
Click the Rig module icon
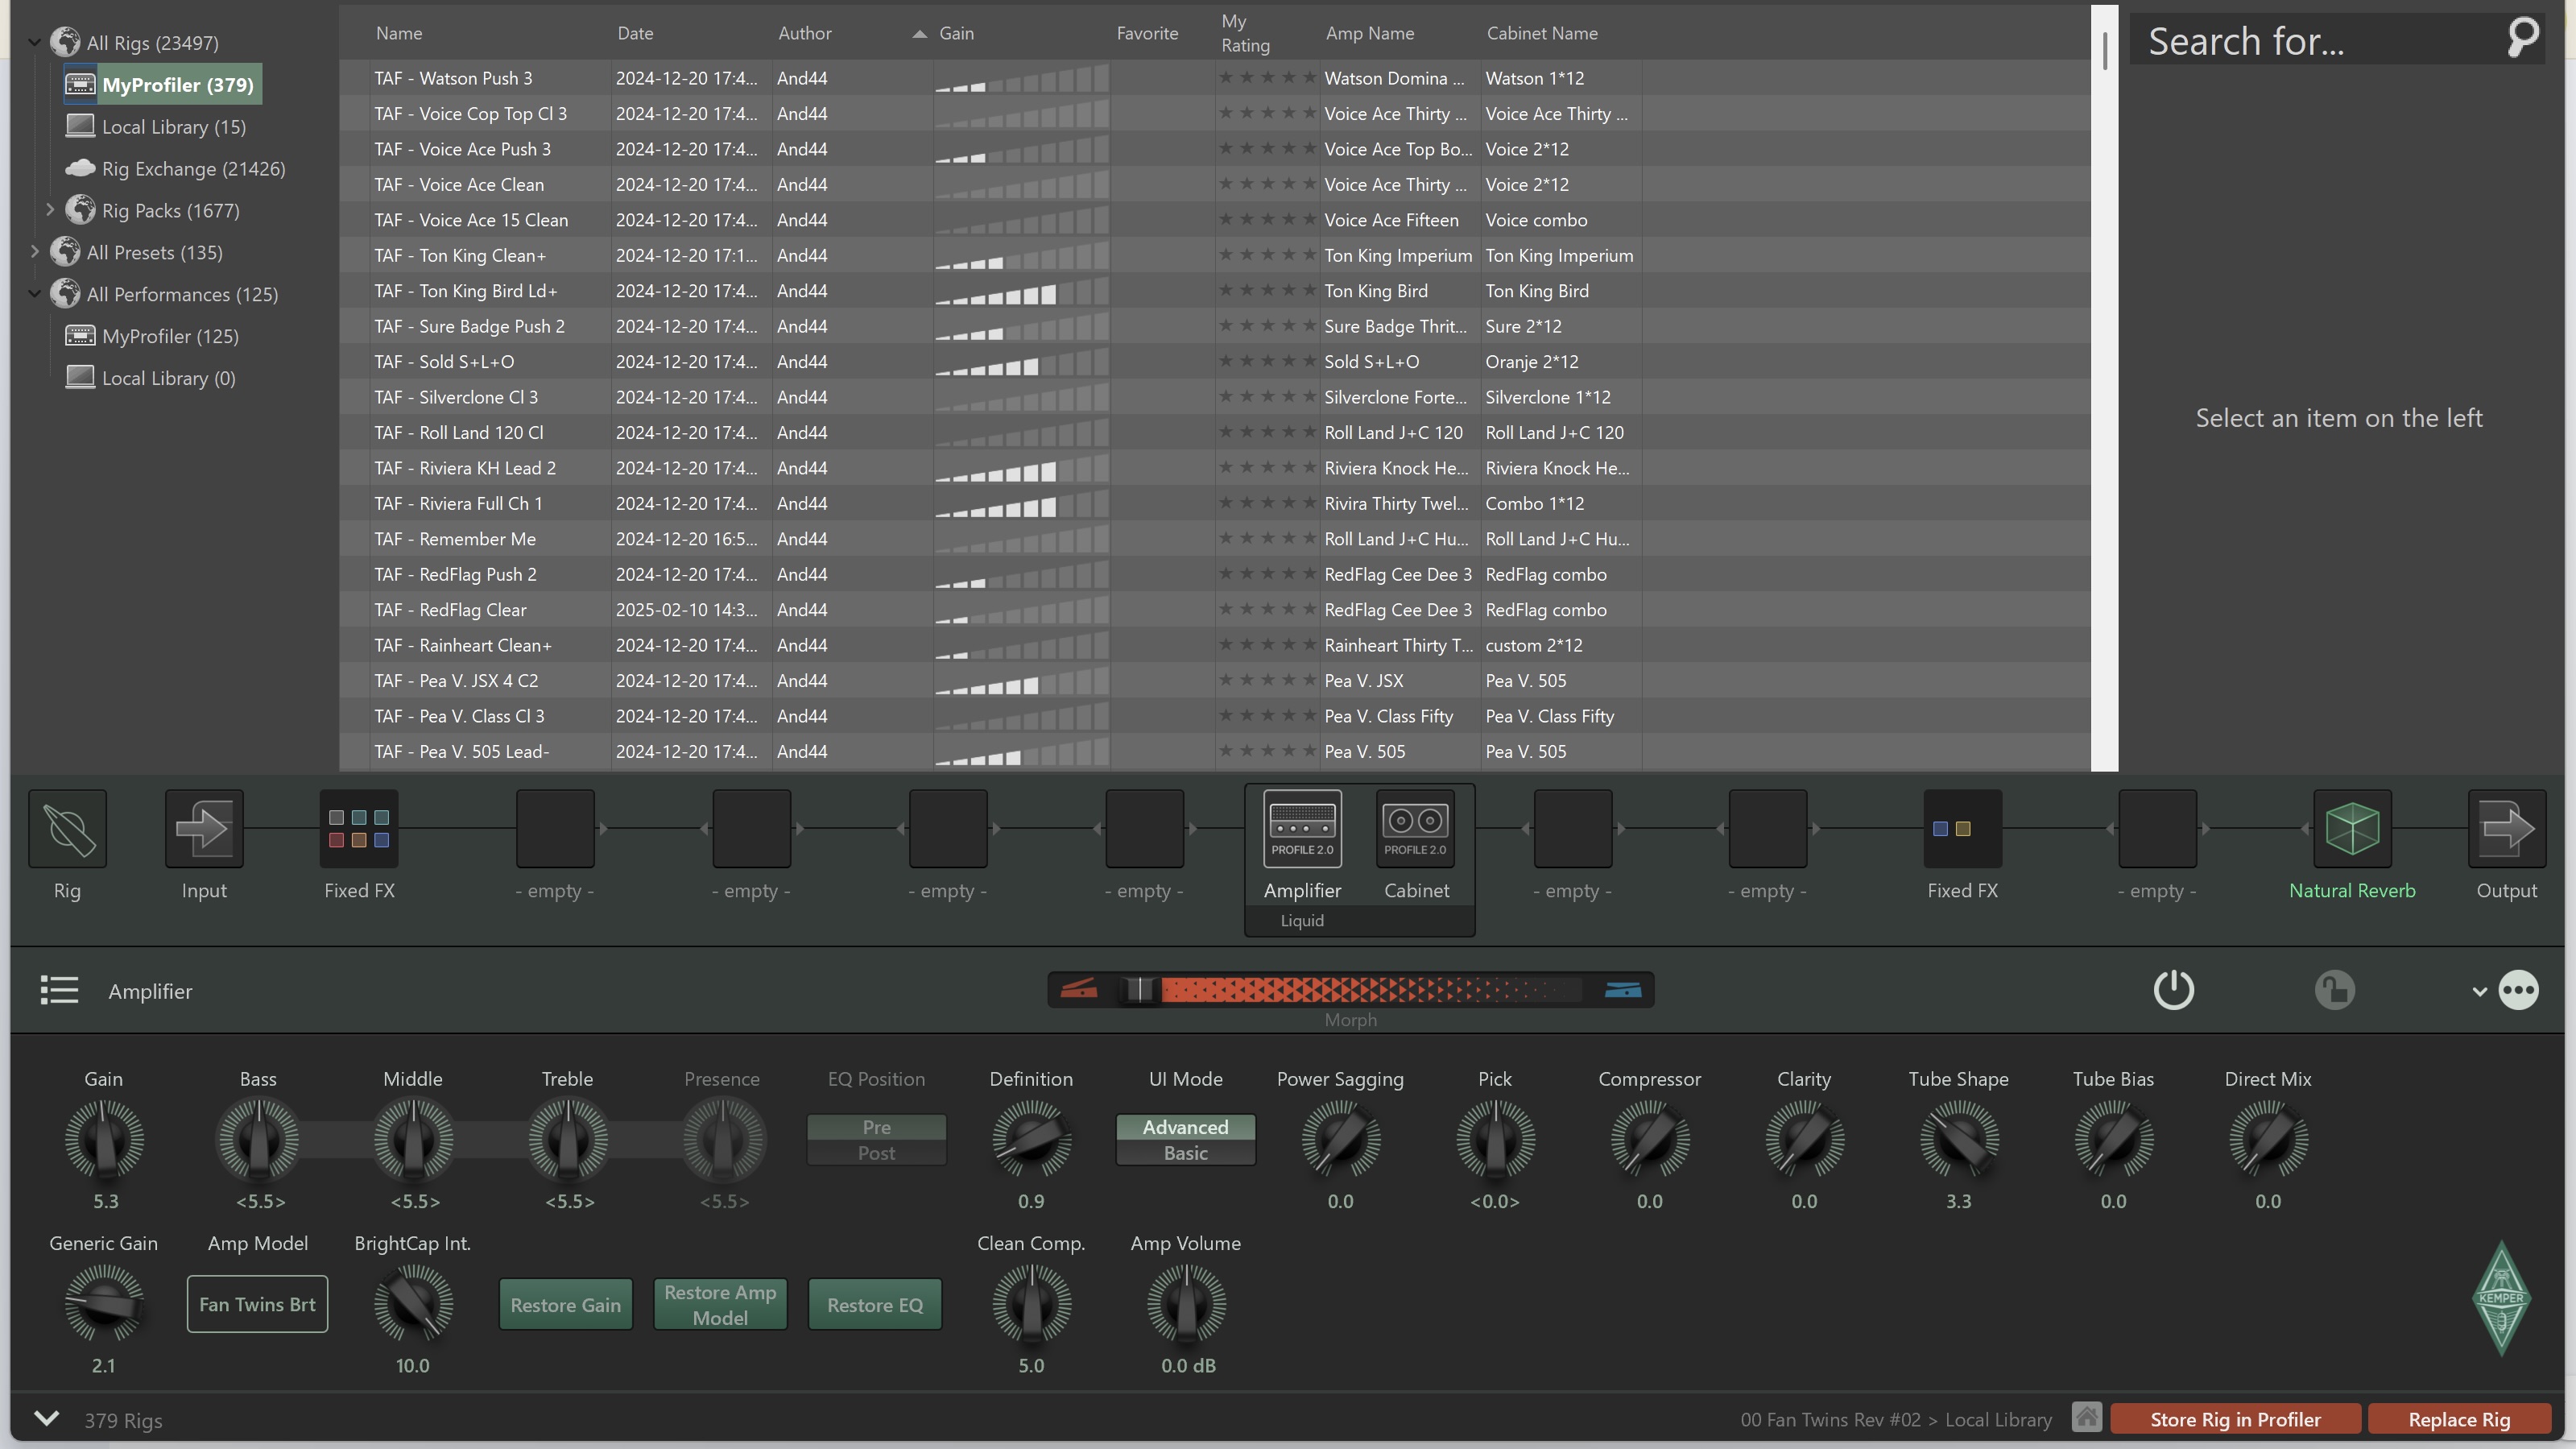(x=67, y=828)
